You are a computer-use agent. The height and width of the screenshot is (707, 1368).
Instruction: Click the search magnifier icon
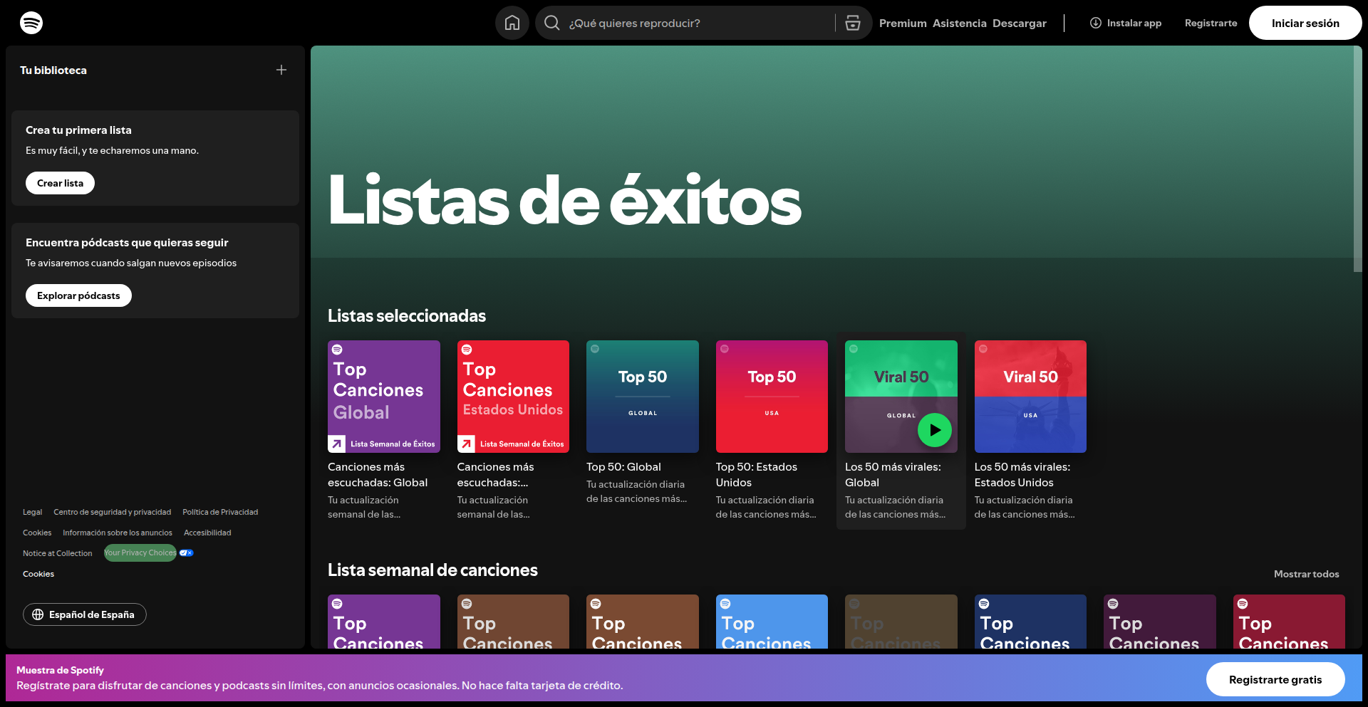click(552, 23)
